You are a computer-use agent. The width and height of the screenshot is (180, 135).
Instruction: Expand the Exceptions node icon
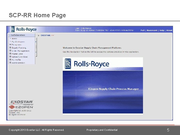pos(10,44)
